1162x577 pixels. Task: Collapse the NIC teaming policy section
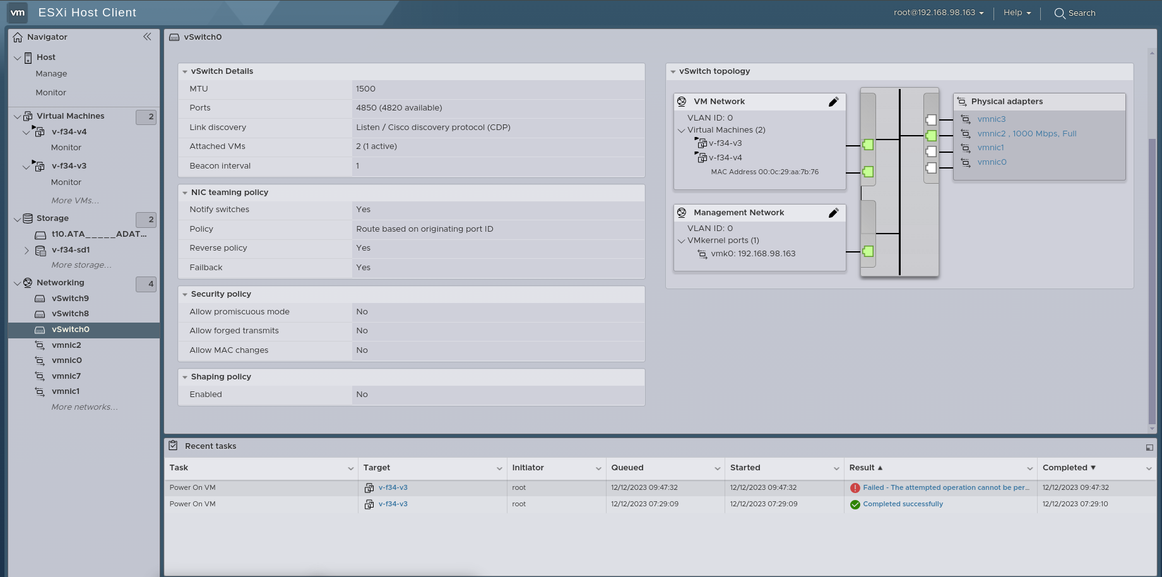(x=185, y=193)
